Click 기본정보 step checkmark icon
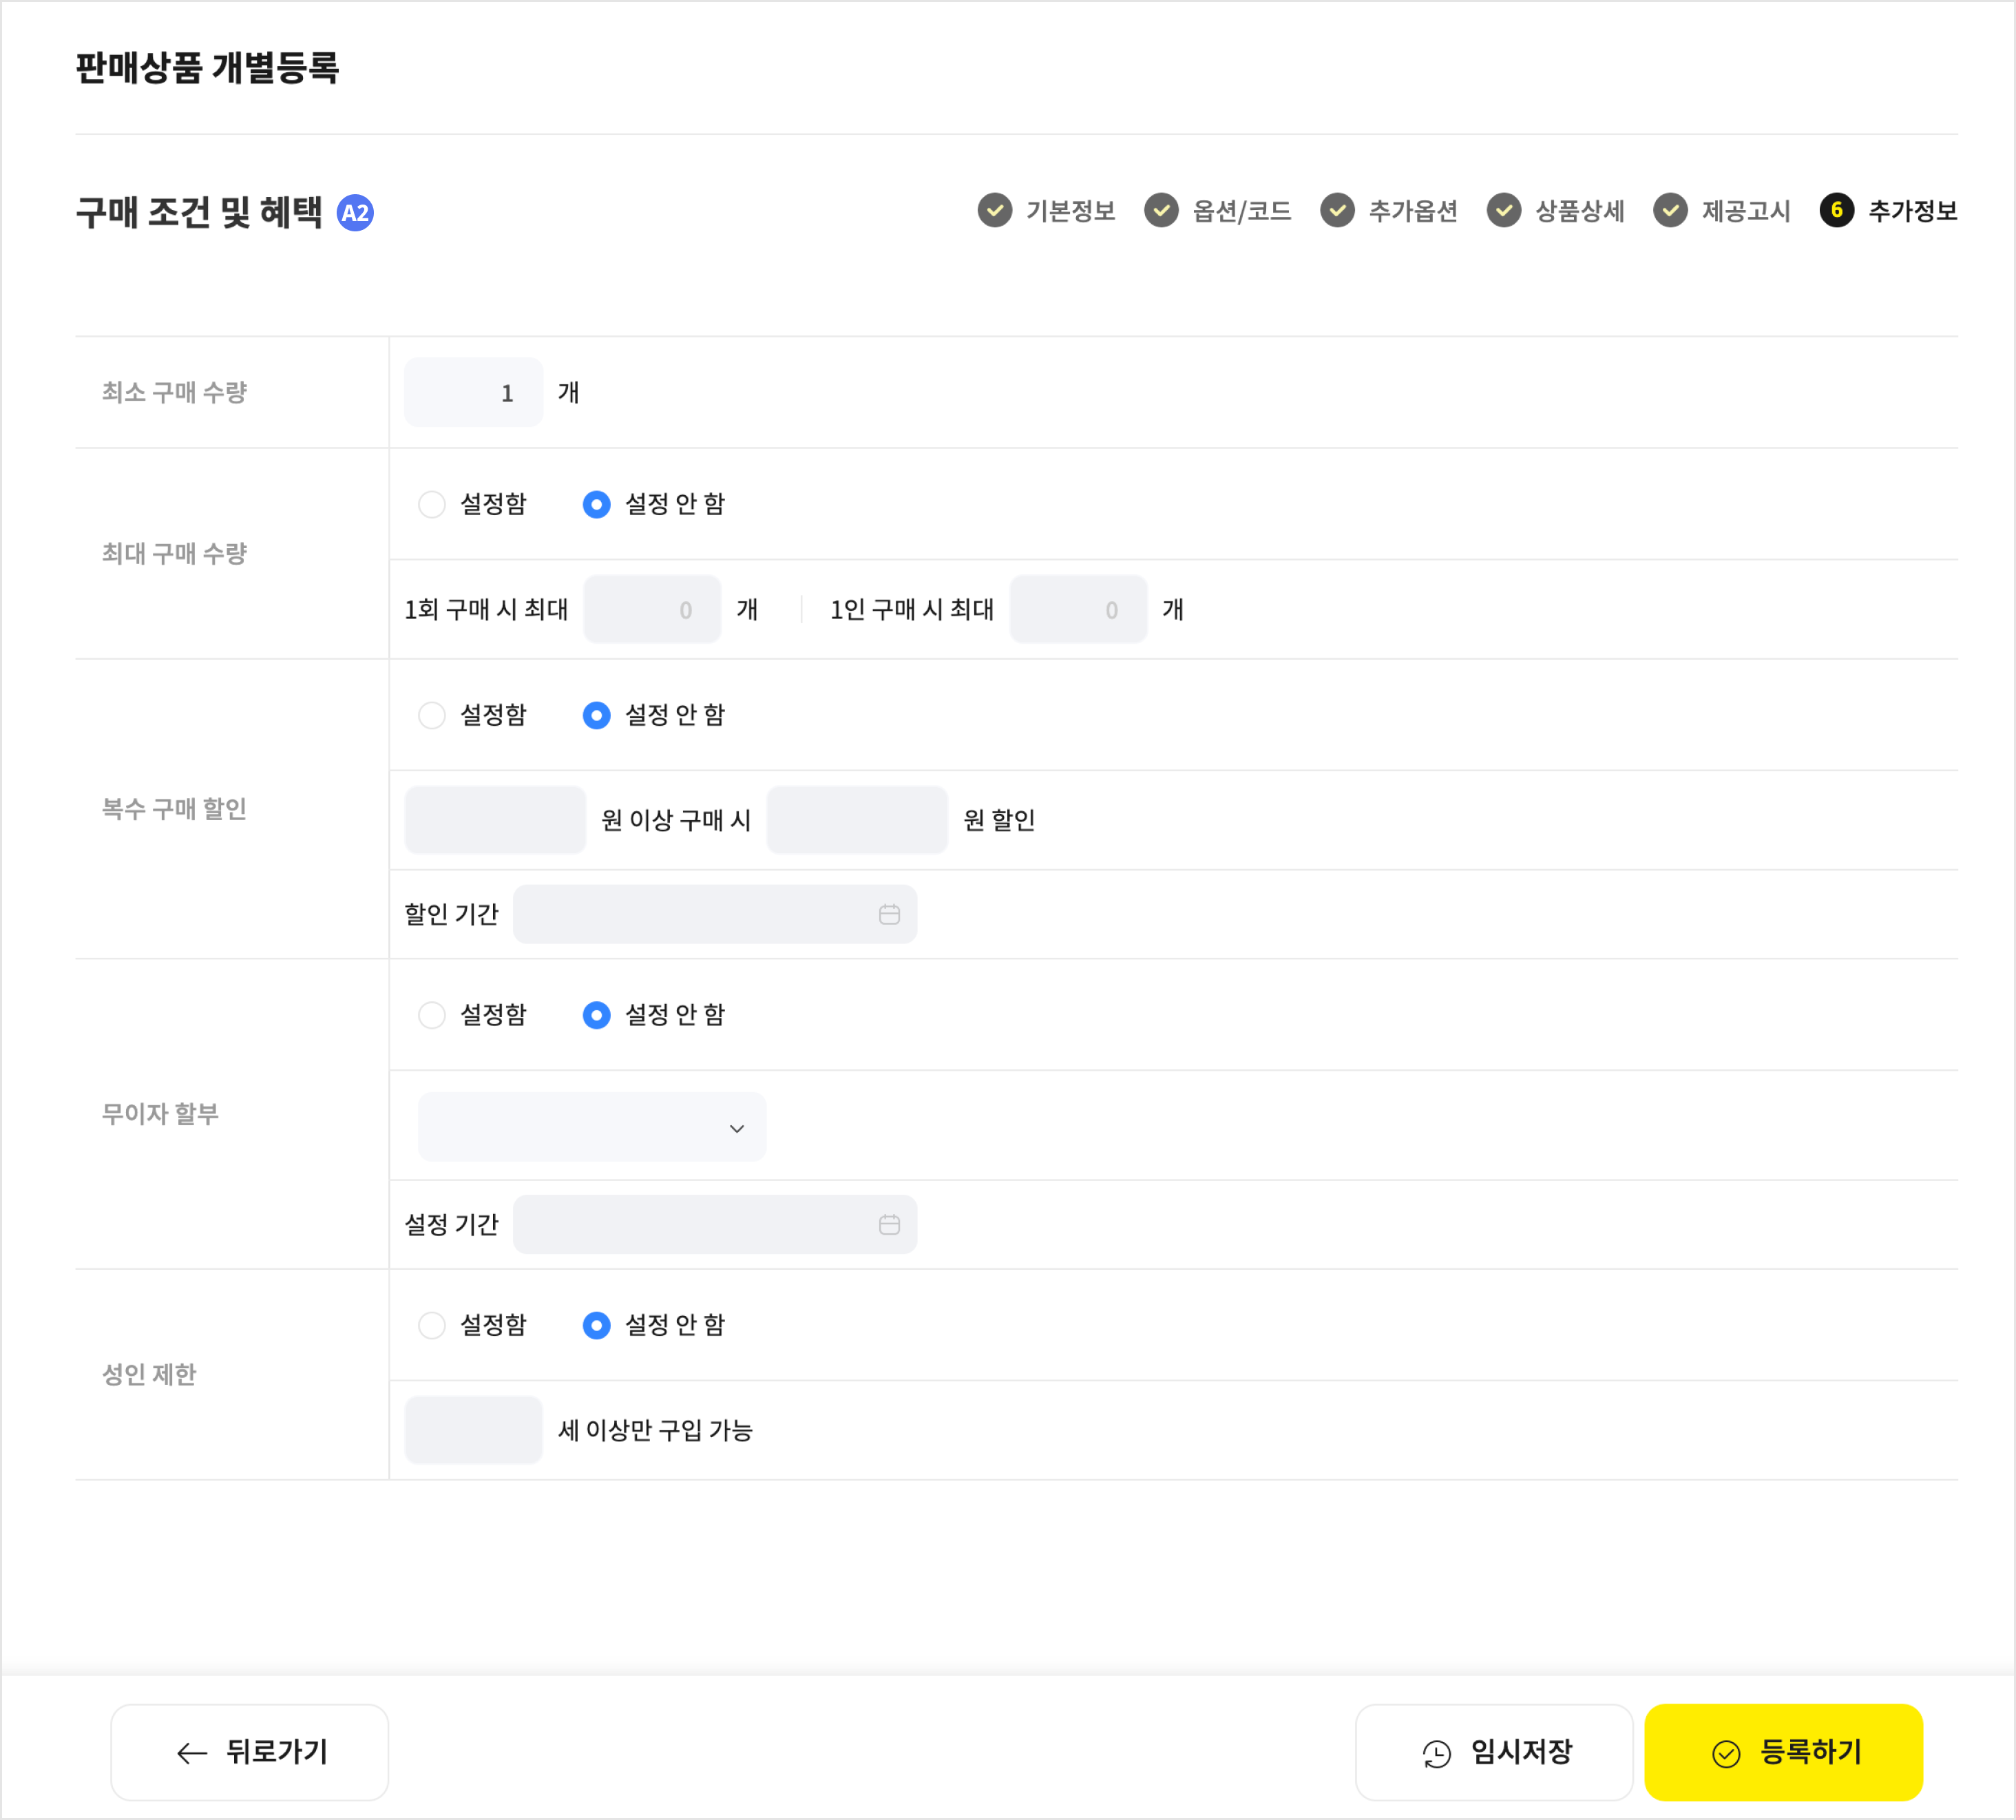Viewport: 2016px width, 1820px height. click(x=994, y=210)
